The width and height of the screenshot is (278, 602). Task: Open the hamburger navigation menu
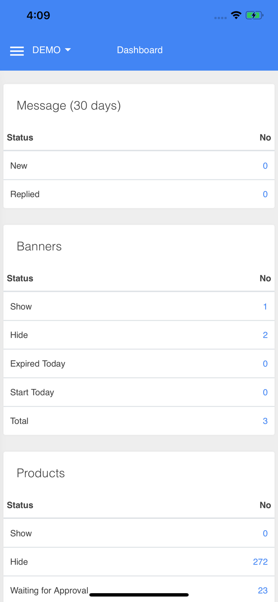coord(17,51)
